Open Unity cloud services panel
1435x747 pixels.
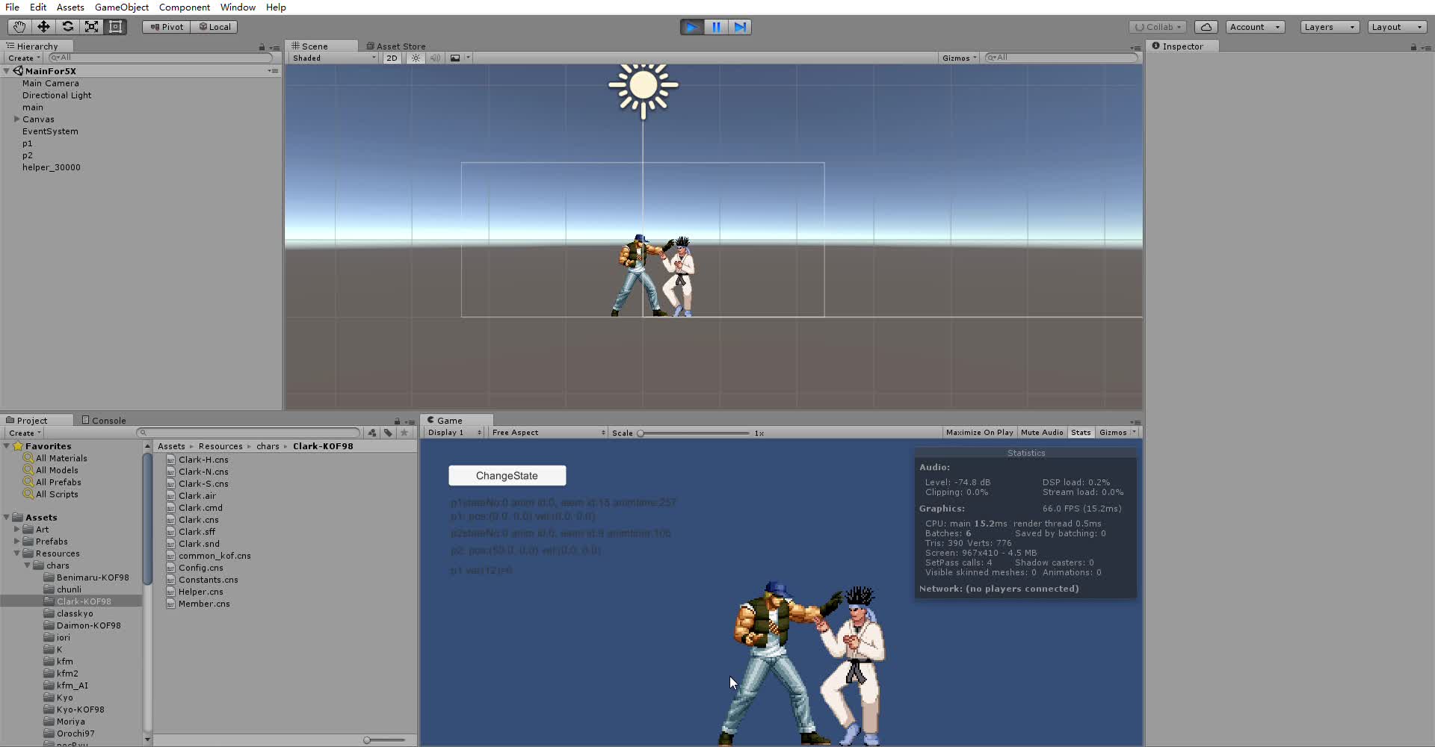1206,26
